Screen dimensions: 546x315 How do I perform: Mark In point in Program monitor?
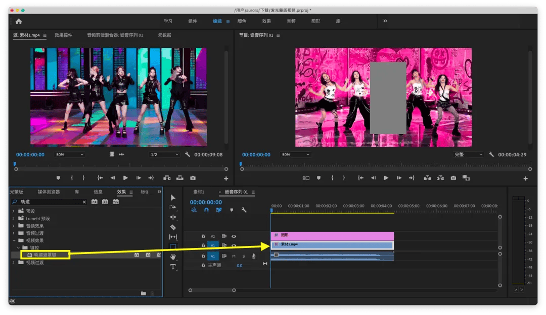(332, 178)
